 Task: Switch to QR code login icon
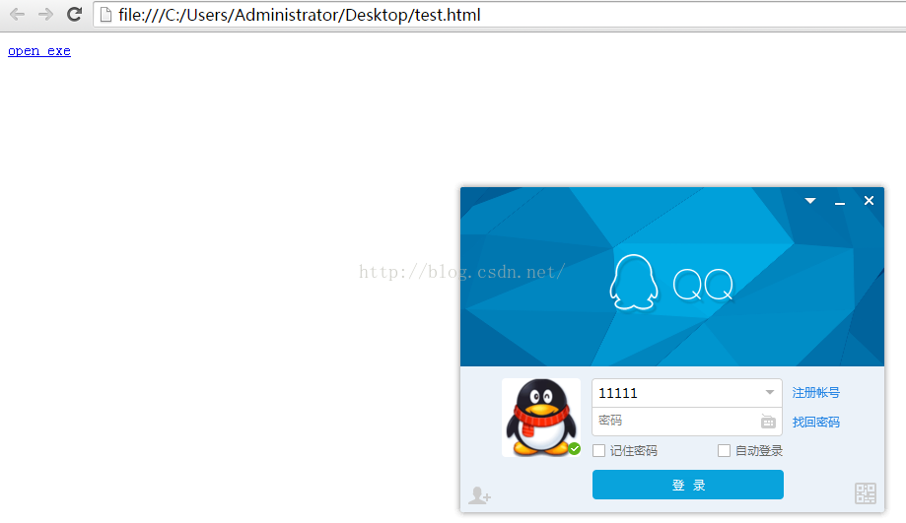pyautogui.click(x=866, y=493)
